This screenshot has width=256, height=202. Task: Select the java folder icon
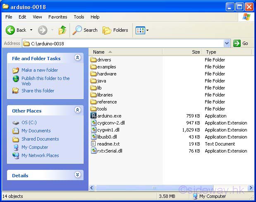[x=93, y=81]
